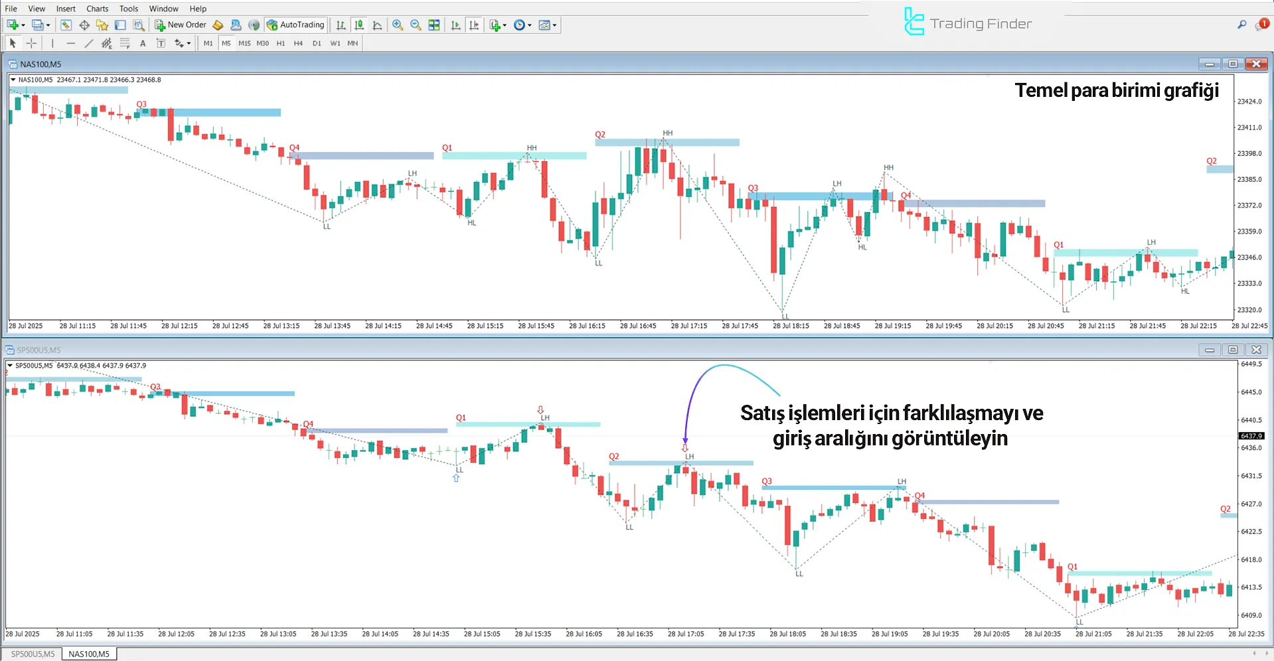Select the W1 timeframe
The width and height of the screenshot is (1274, 661).
335,43
